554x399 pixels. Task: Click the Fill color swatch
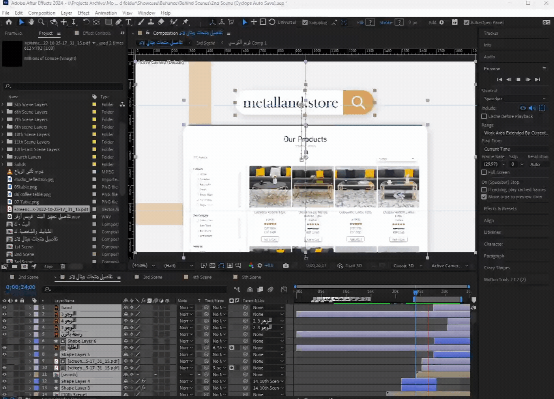370,22
